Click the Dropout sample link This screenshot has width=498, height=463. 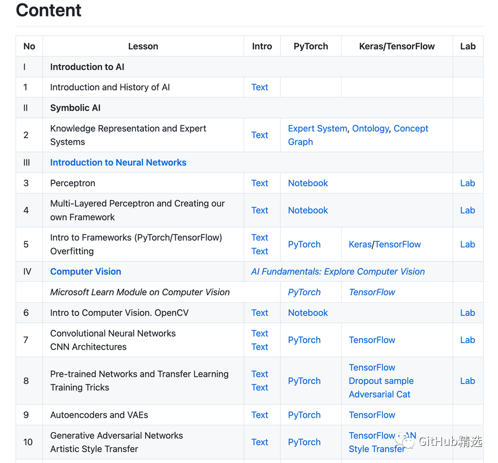click(381, 381)
